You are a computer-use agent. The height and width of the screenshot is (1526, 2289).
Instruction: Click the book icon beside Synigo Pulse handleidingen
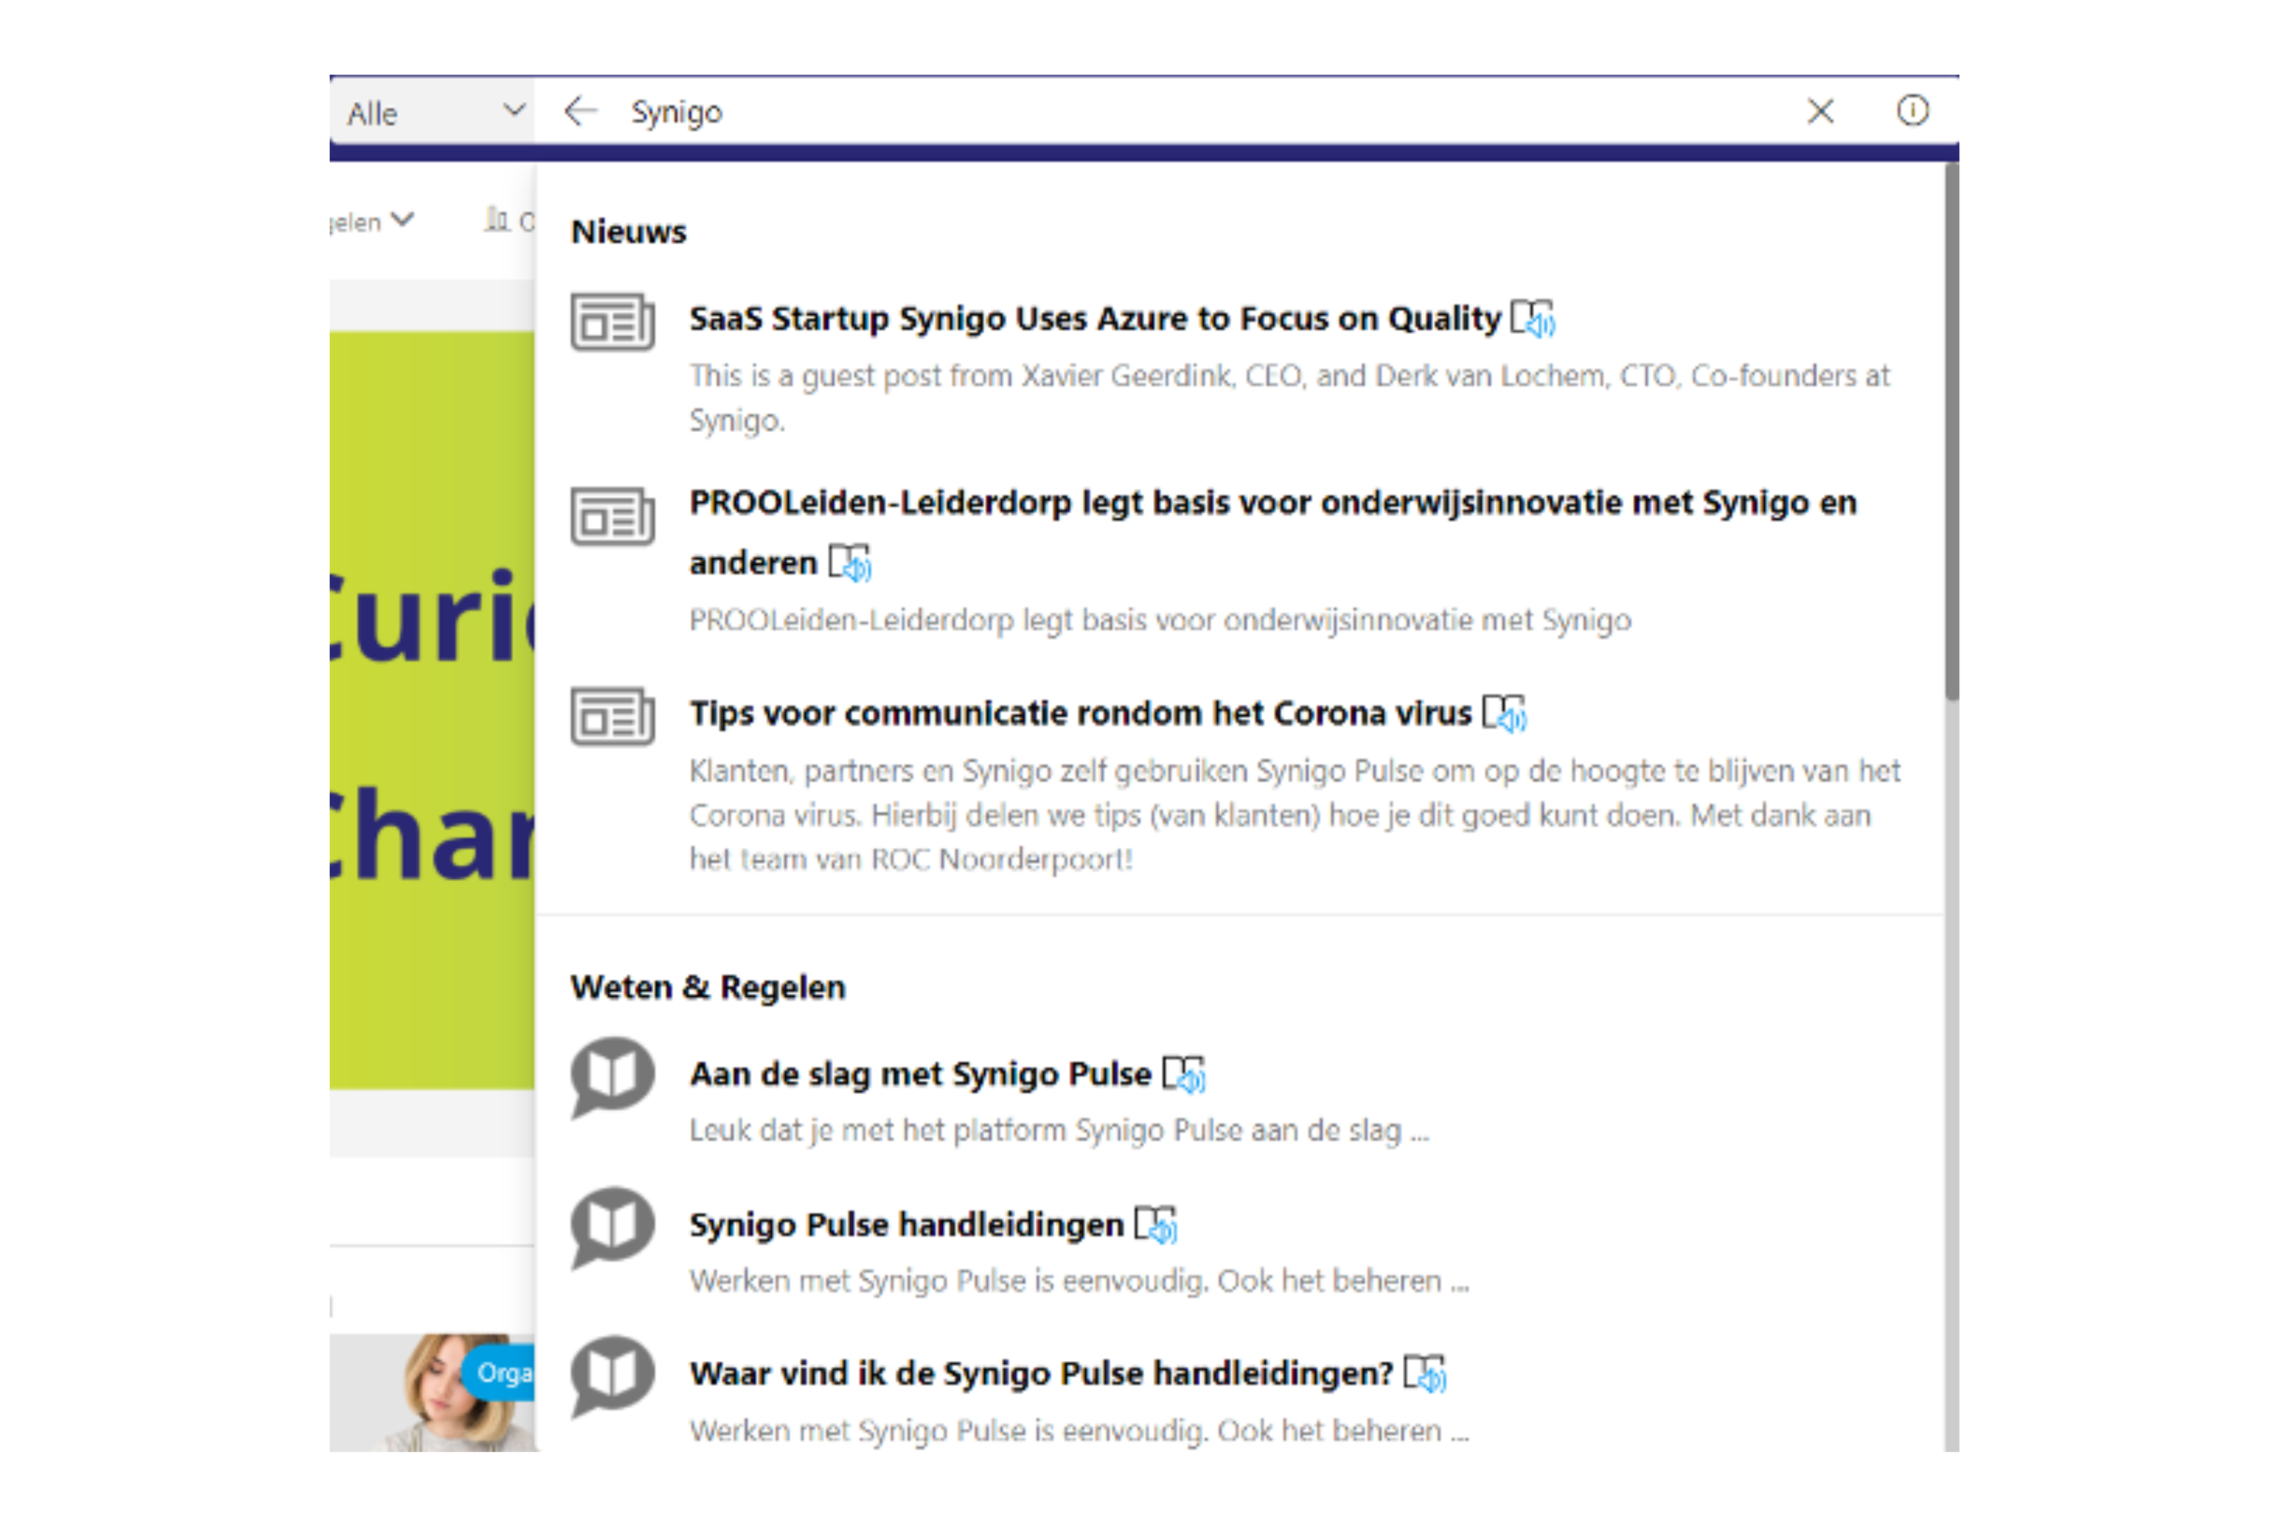pyautogui.click(x=612, y=1227)
